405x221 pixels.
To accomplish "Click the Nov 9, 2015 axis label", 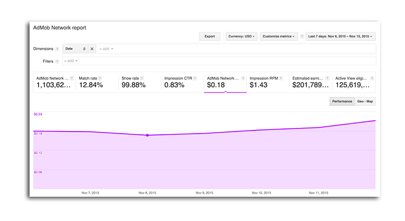I will tap(204, 193).
